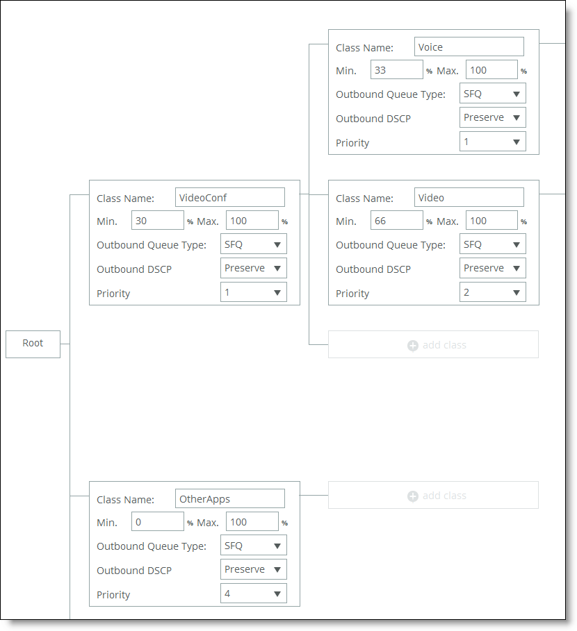Add a class under OtherApps
Image resolution: width=577 pixels, height=631 pixels.
click(x=433, y=495)
